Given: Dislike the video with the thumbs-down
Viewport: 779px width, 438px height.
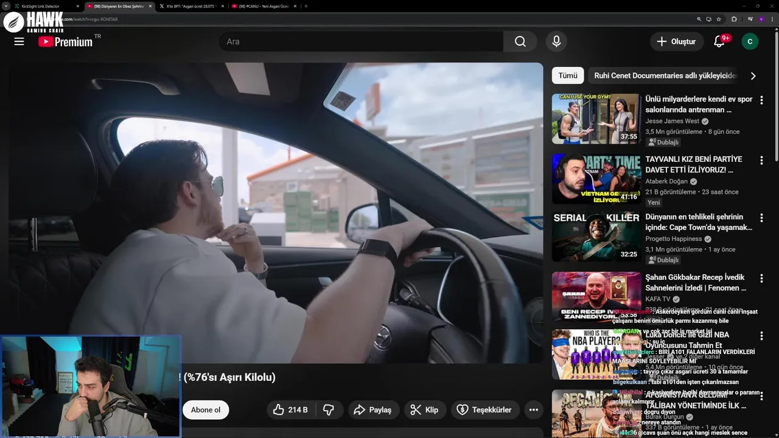Looking at the screenshot, I should tap(329, 409).
